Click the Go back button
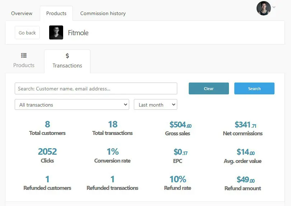Image resolution: width=291 pixels, height=206 pixels. [x=27, y=33]
